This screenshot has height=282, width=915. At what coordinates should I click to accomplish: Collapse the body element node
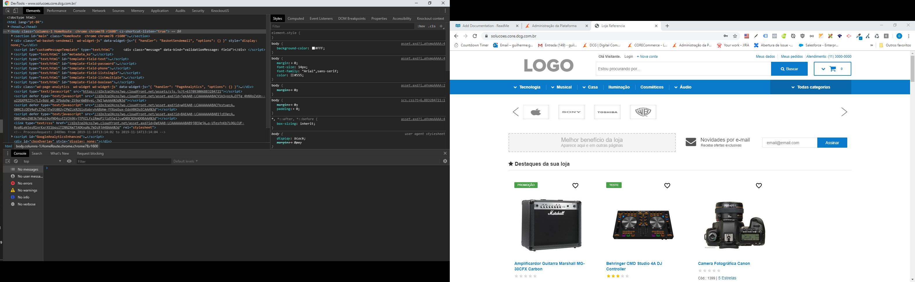pos(8,31)
